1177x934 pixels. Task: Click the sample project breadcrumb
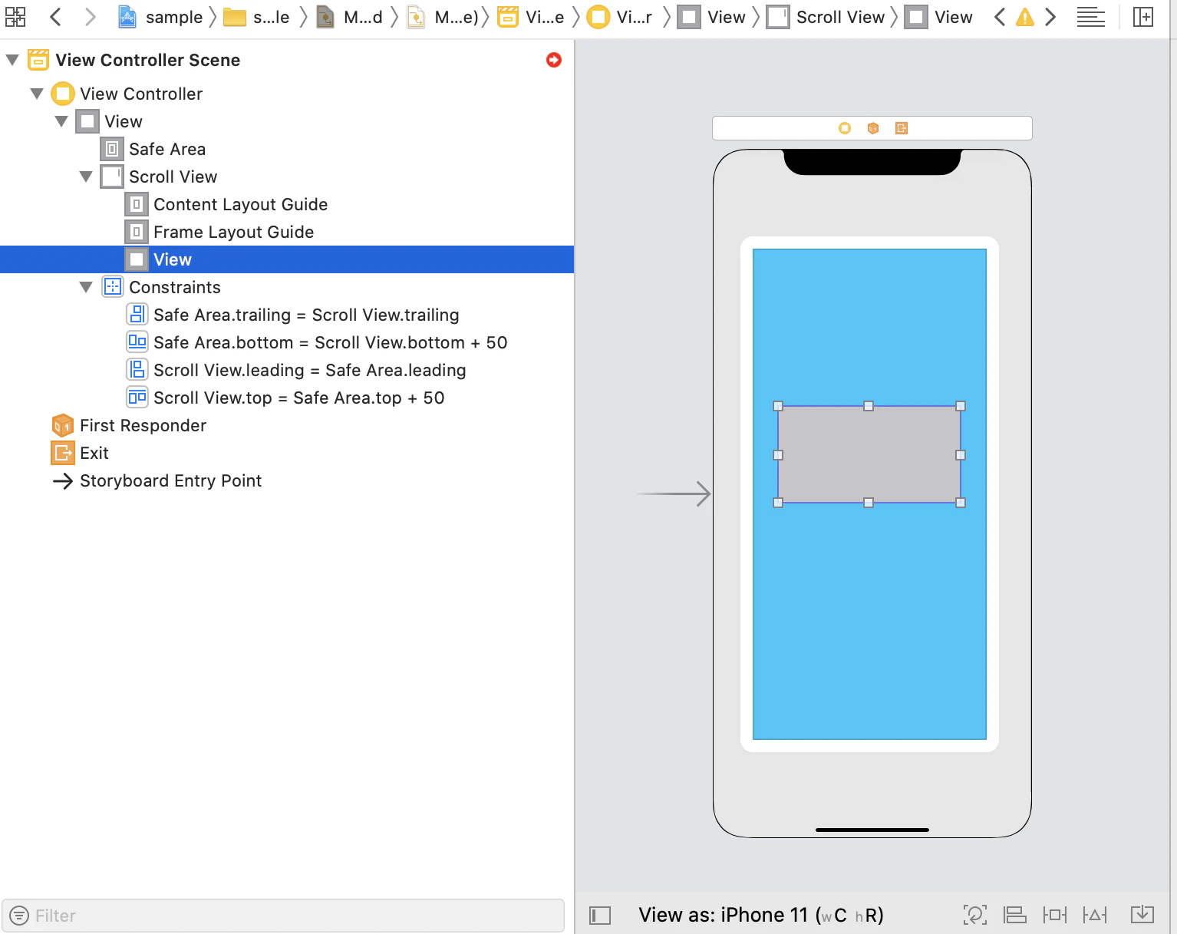pos(160,17)
